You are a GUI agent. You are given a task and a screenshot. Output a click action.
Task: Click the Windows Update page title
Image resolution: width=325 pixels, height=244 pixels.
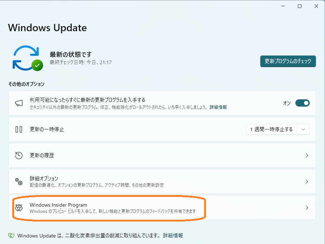[x=47, y=28]
